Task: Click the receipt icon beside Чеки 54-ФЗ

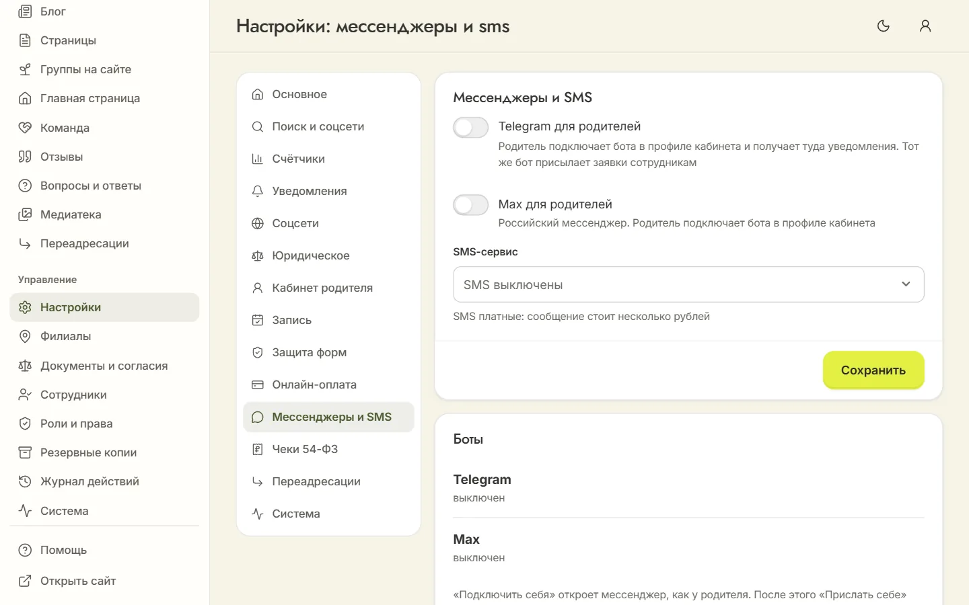Action: pyautogui.click(x=257, y=449)
